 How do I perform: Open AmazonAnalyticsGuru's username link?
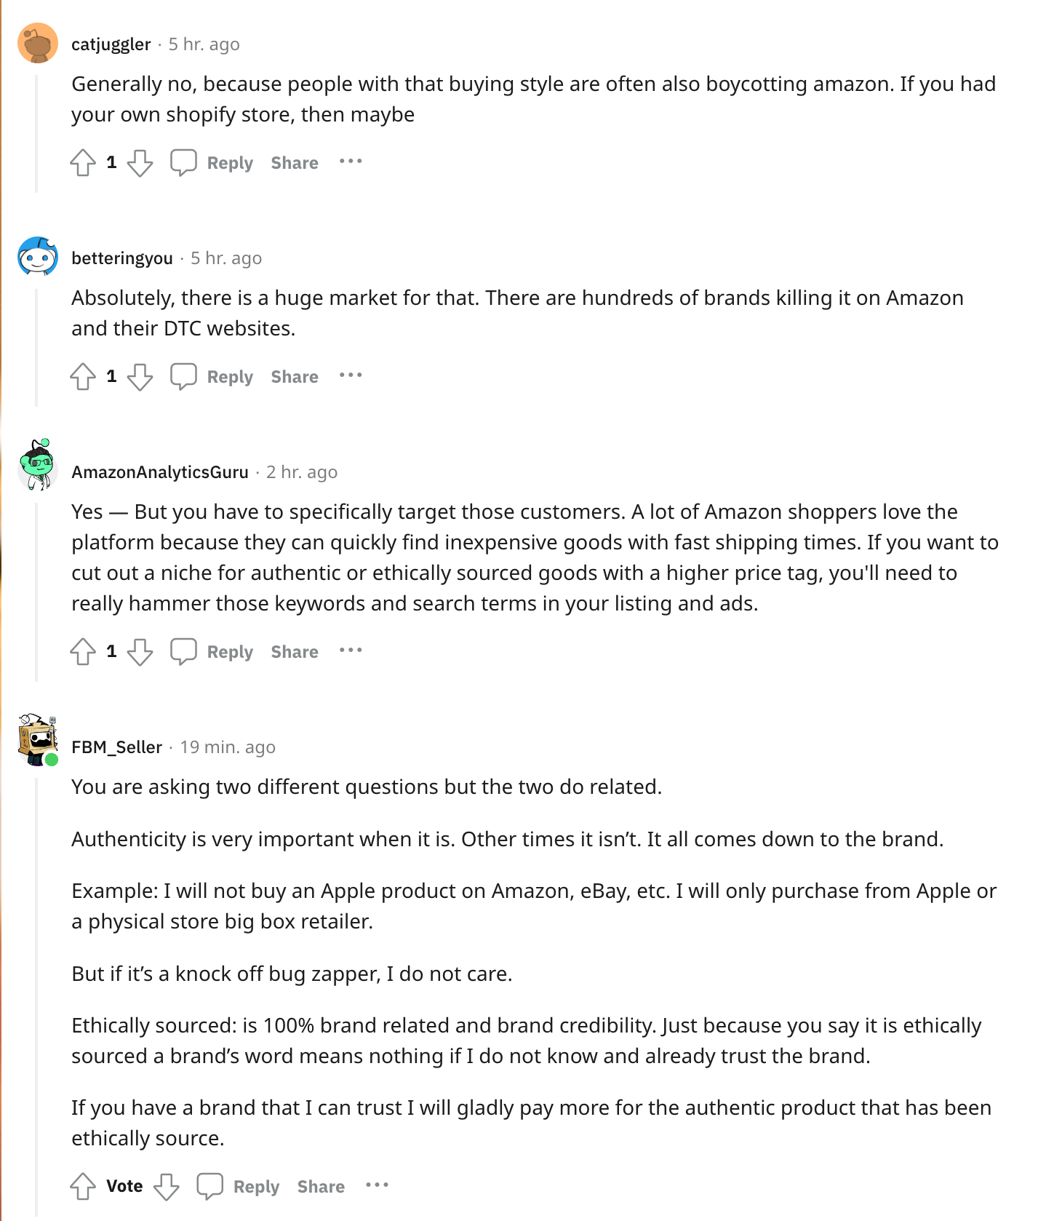pyautogui.click(x=160, y=472)
